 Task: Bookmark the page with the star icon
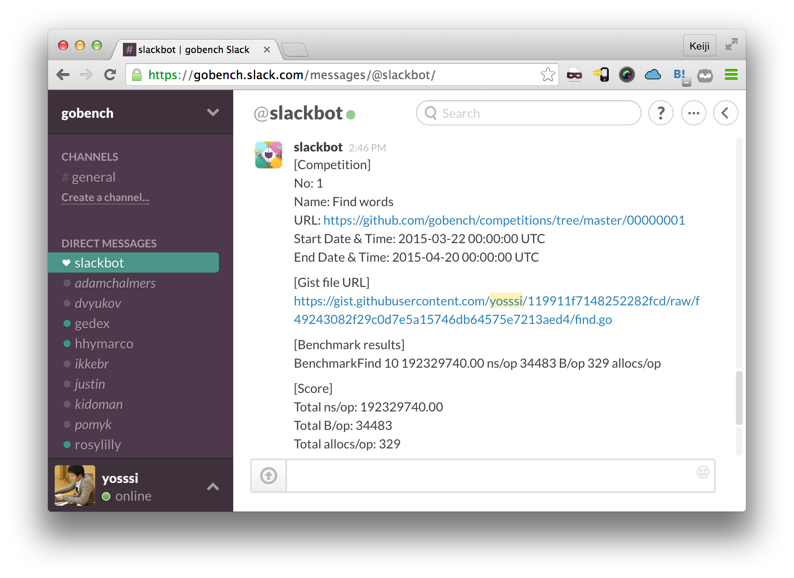click(548, 75)
